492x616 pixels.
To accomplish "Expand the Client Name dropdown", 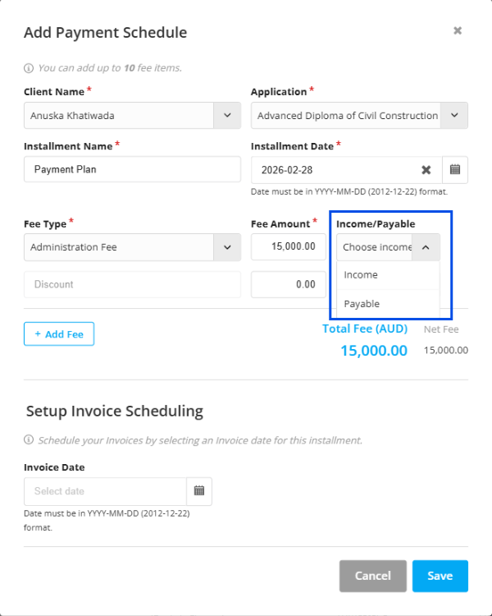I will pyautogui.click(x=227, y=116).
